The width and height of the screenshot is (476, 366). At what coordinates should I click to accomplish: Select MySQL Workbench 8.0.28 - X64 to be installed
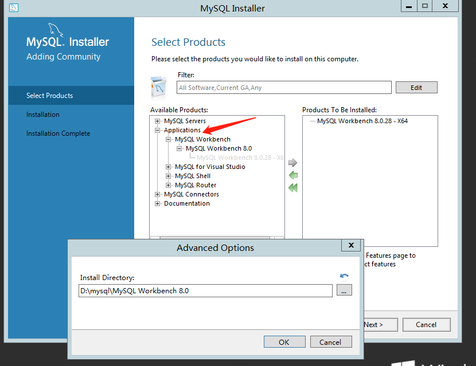click(362, 121)
